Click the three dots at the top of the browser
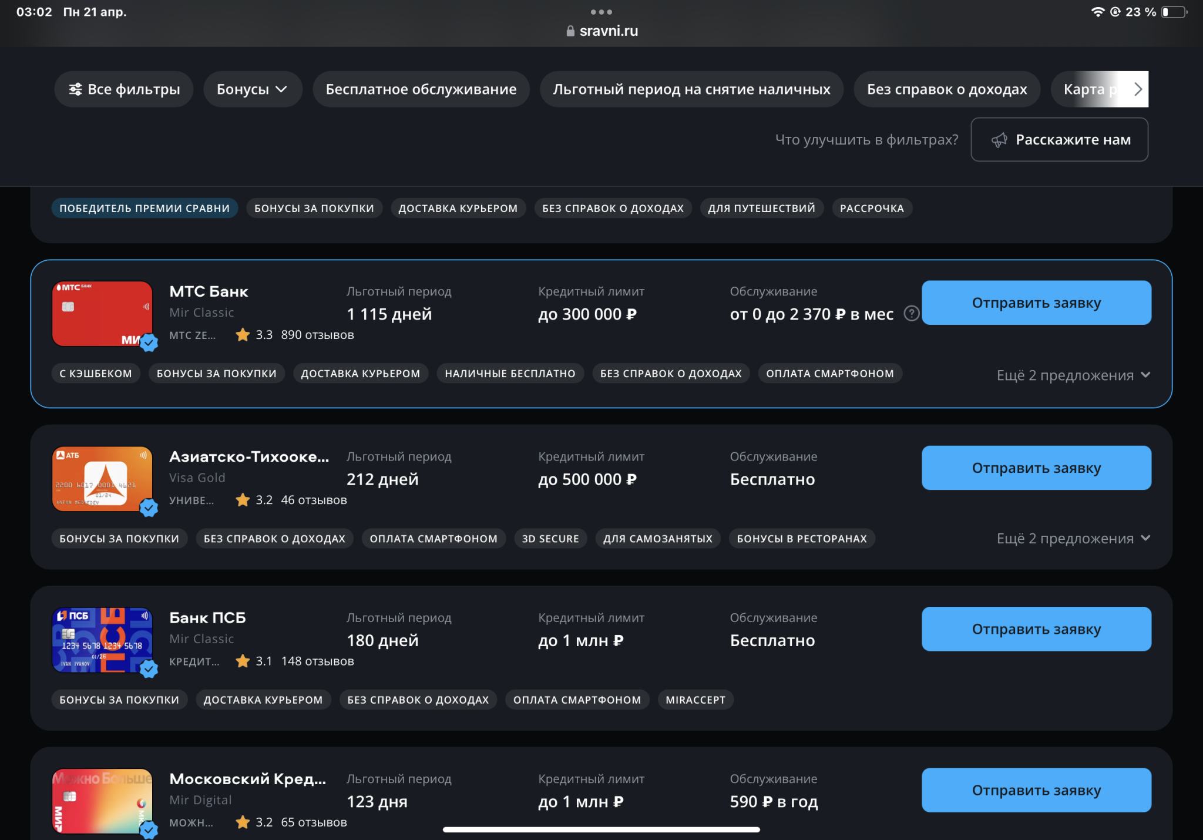 tap(601, 12)
